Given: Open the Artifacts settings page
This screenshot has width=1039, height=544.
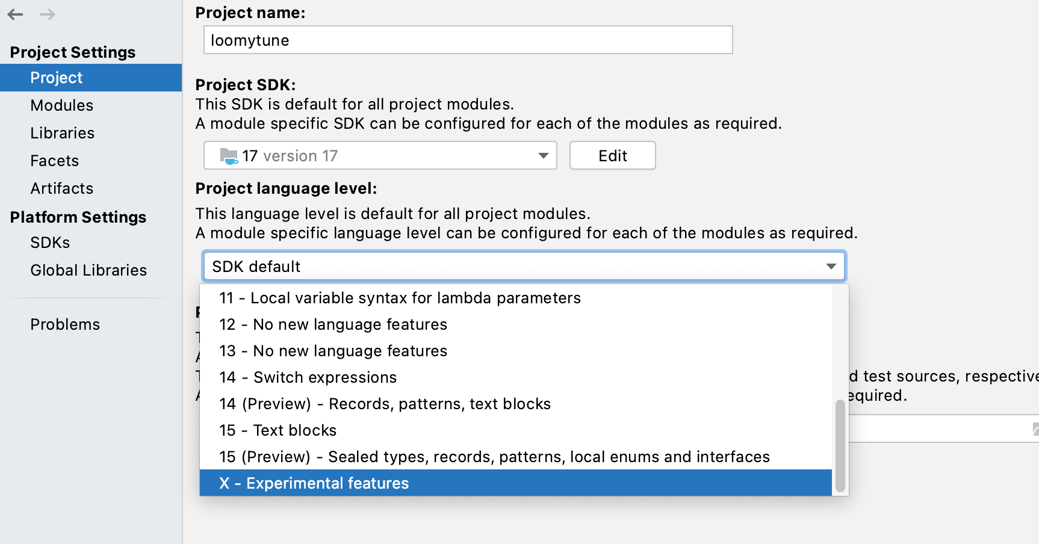Looking at the screenshot, I should point(61,188).
